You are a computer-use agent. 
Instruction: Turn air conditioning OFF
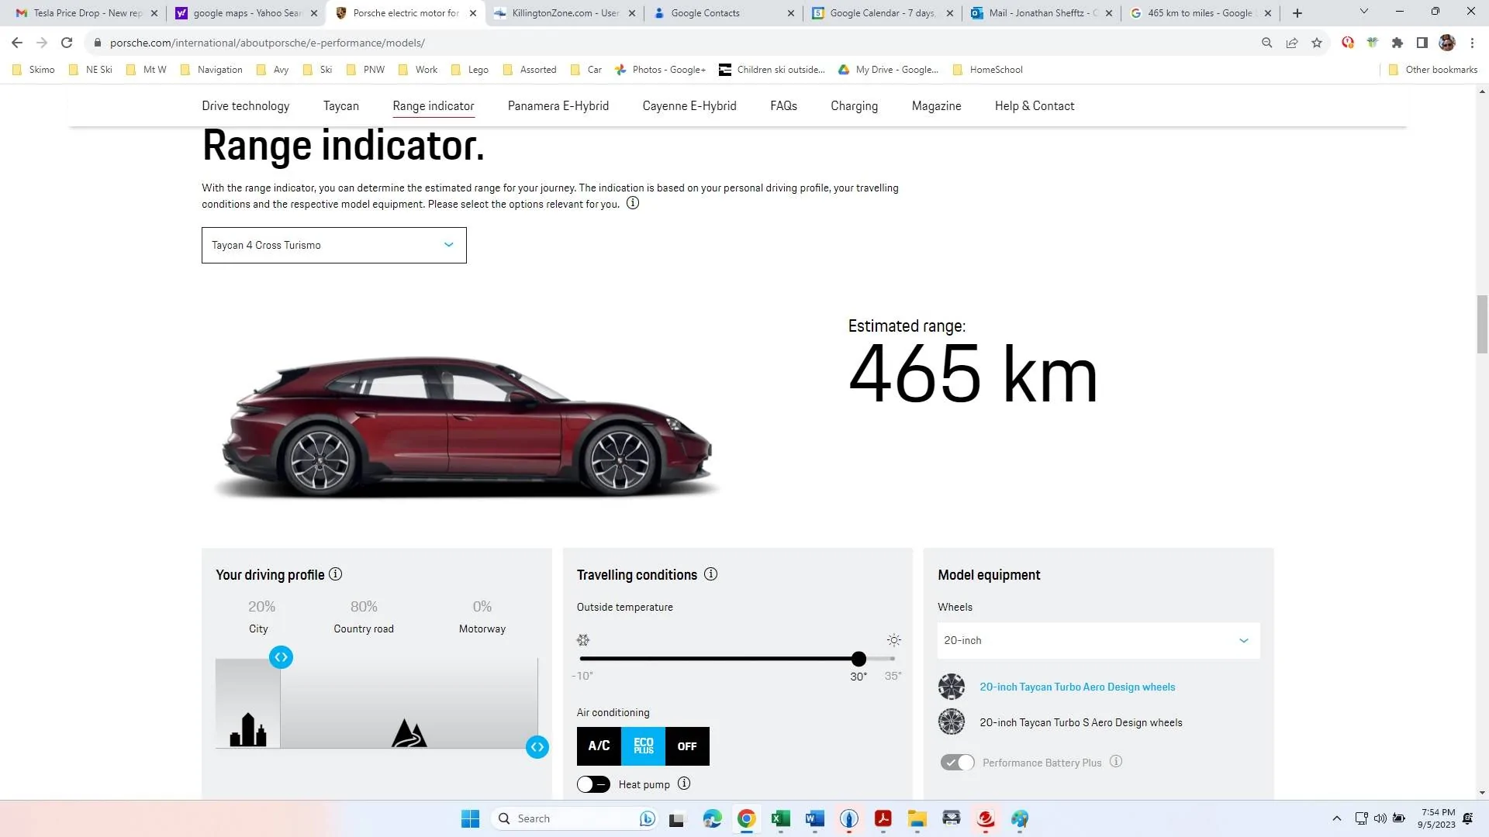click(687, 746)
